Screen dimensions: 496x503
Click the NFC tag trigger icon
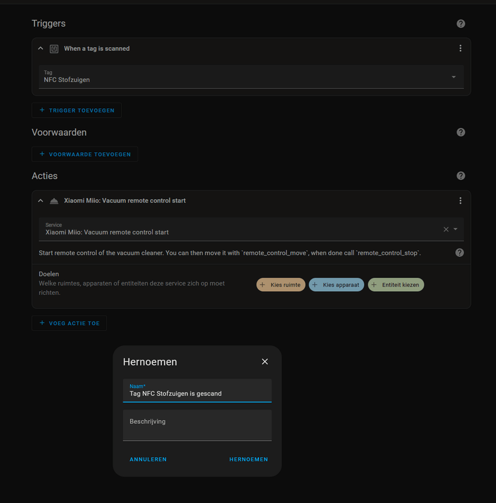[54, 49]
